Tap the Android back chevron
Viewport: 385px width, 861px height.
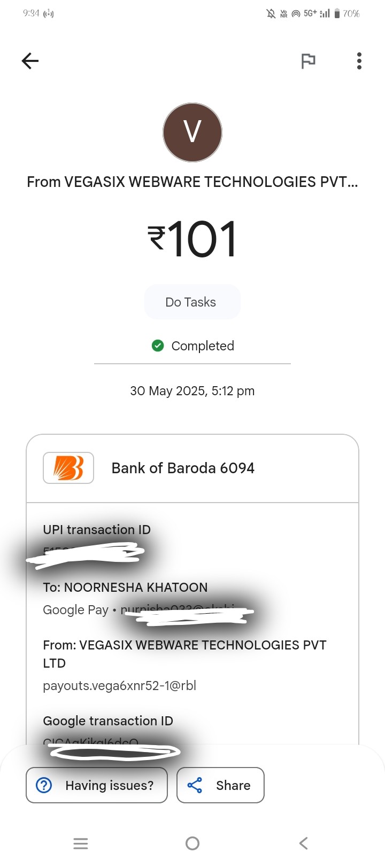[x=303, y=843]
